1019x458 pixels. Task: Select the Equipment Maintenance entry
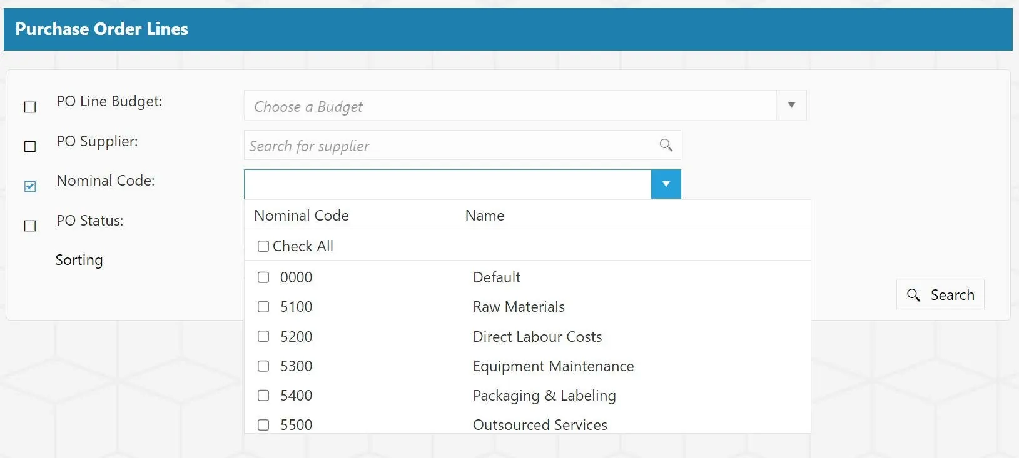click(554, 366)
